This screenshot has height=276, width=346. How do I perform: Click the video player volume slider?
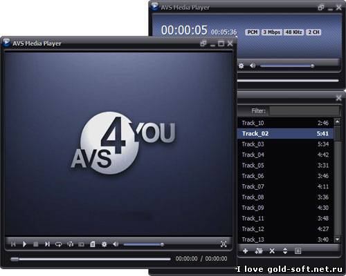(144, 244)
